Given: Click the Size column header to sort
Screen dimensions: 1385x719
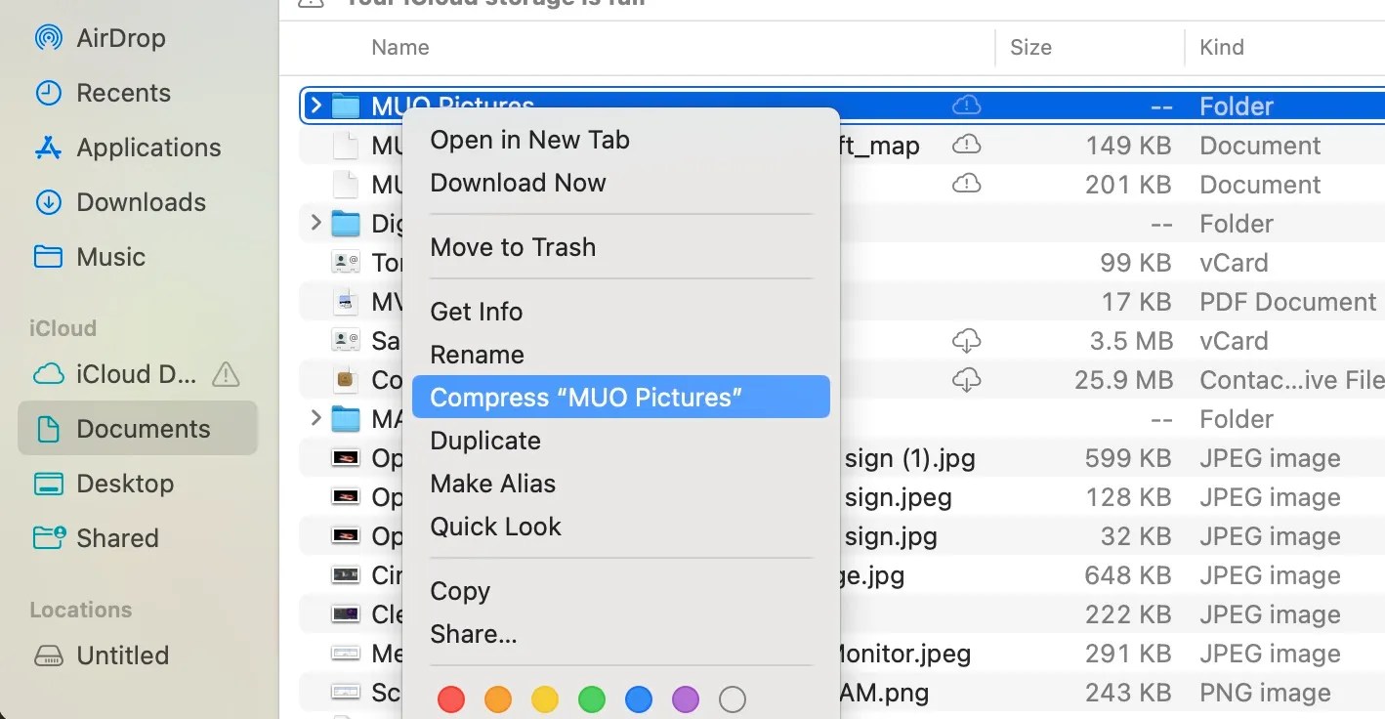Looking at the screenshot, I should (x=1030, y=47).
